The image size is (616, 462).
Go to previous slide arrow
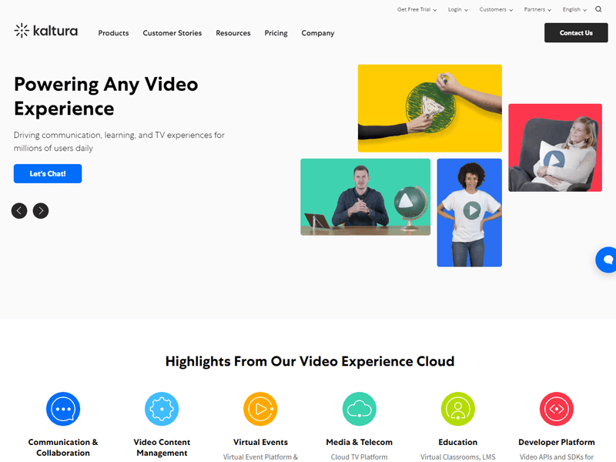click(19, 210)
